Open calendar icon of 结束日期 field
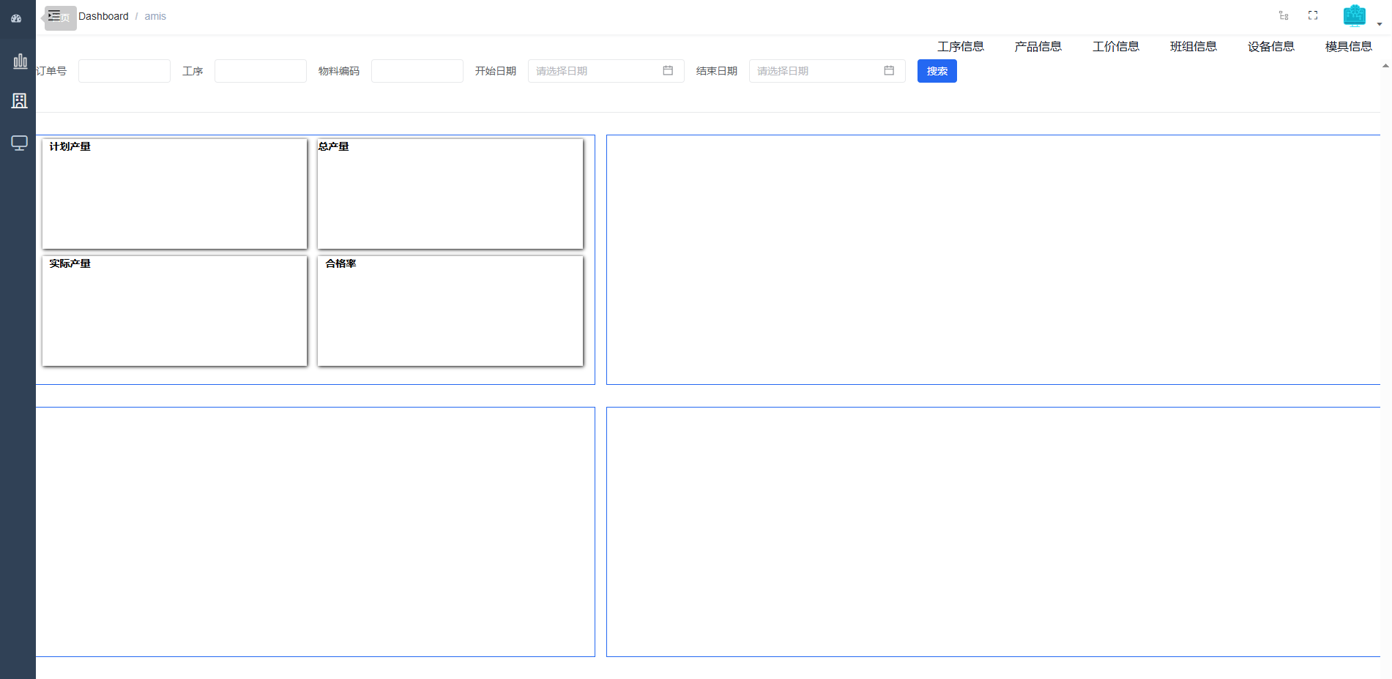 point(889,71)
